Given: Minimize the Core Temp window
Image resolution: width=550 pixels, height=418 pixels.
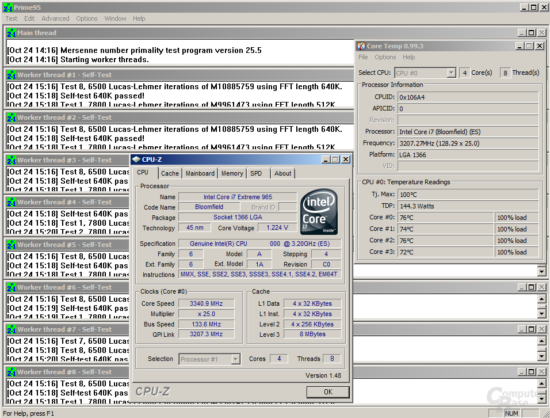Looking at the screenshot, I should tap(520, 46).
